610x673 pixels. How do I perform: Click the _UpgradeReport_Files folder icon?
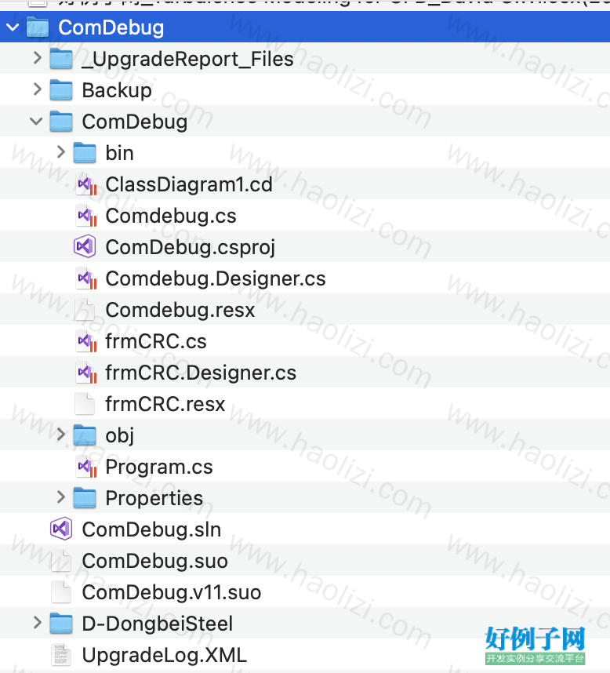61,59
